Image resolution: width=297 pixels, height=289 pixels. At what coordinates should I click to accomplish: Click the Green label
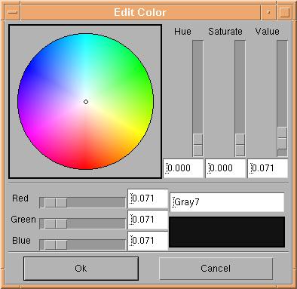pyautogui.click(x=23, y=220)
